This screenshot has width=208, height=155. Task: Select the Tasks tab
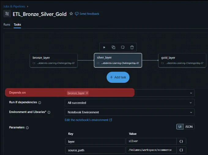(x=17, y=25)
